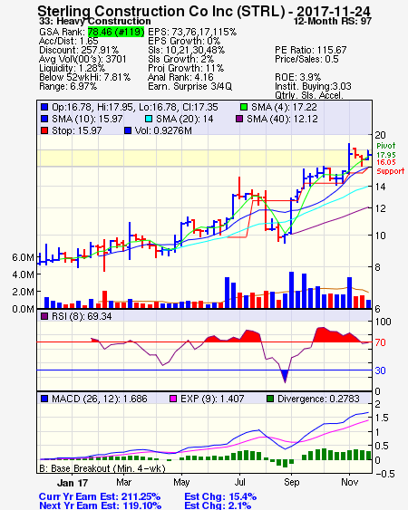Click the Range: 6.97% value
408x510 pixels.
point(68,87)
